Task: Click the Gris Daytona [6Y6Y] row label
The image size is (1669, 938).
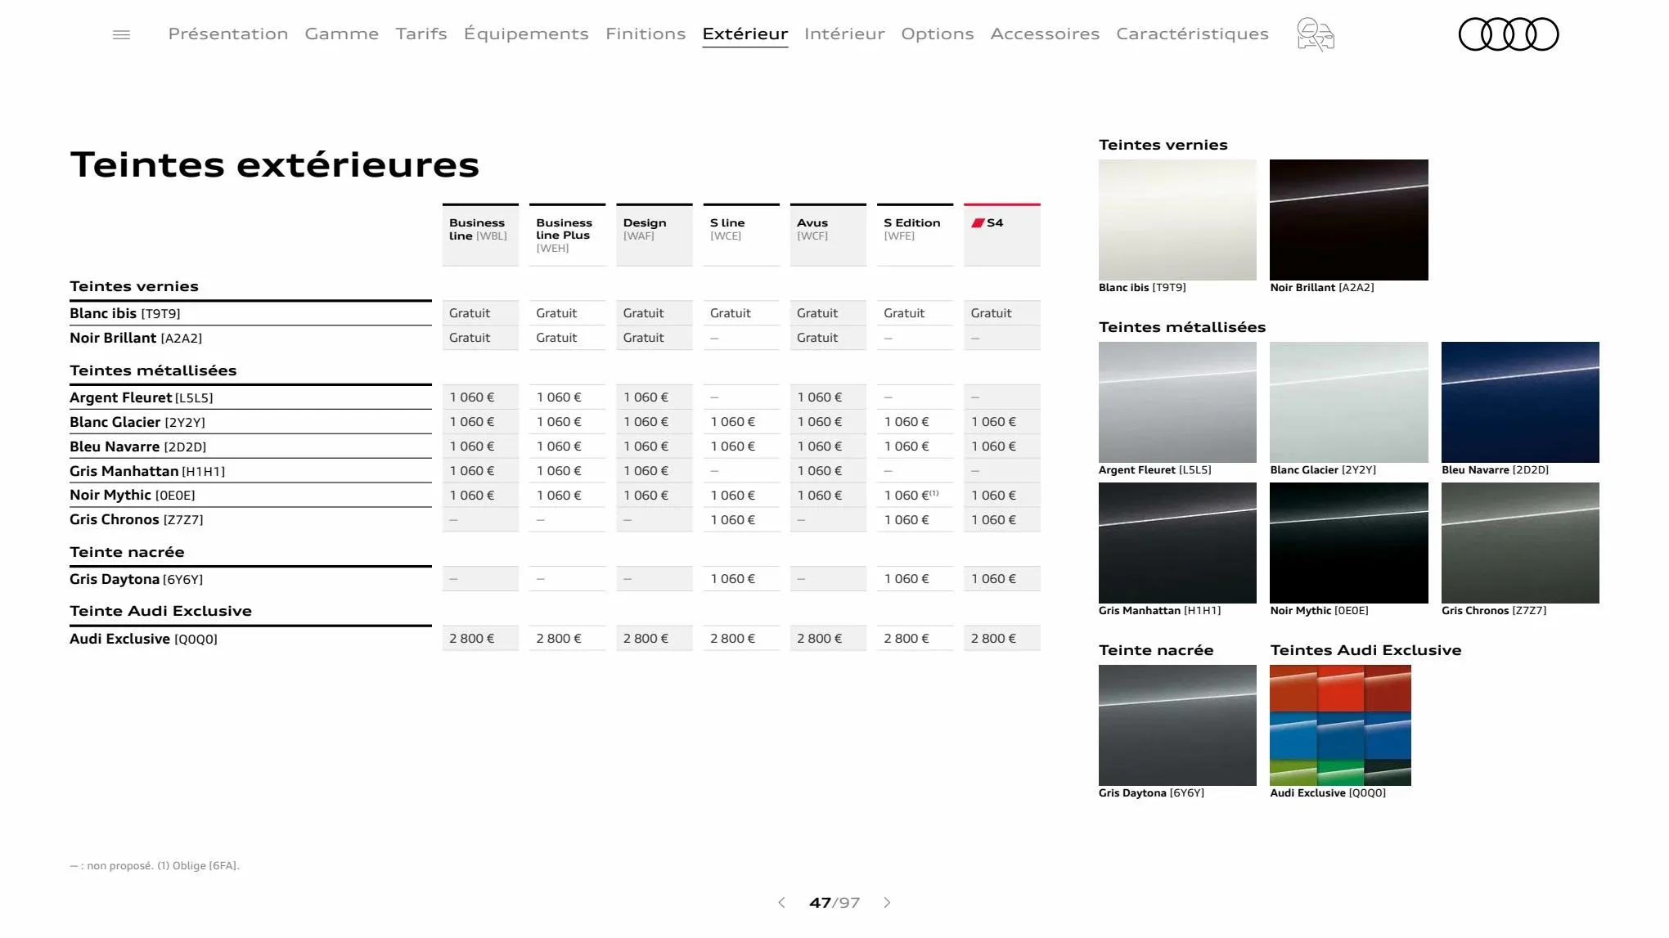Action: (x=137, y=579)
